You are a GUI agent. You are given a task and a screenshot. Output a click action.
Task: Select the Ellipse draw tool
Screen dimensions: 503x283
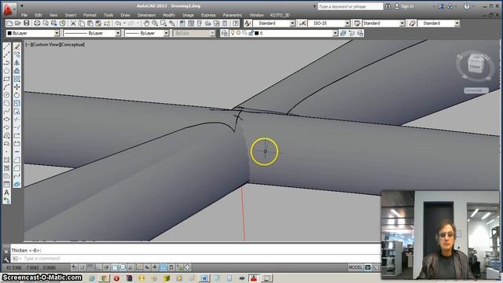(7, 119)
